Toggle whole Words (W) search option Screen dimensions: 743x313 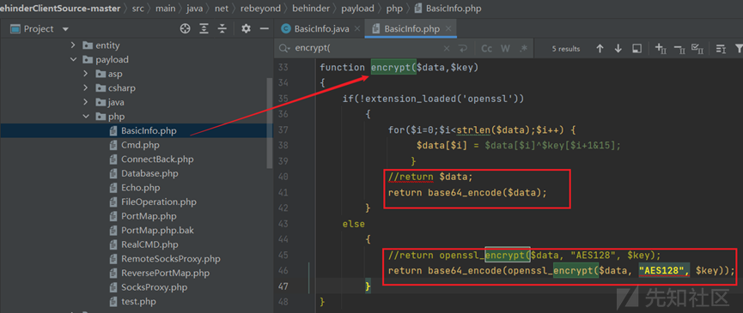505,48
